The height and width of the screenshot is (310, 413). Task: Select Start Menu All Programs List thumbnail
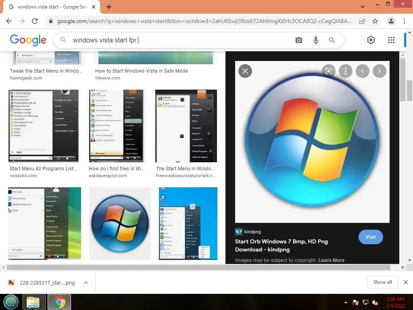[x=44, y=126]
